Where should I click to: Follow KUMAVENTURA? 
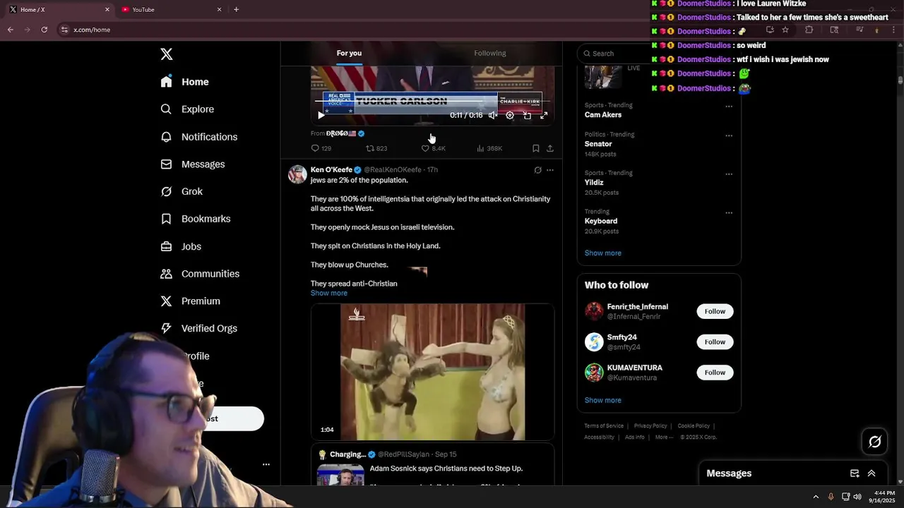[x=715, y=372]
